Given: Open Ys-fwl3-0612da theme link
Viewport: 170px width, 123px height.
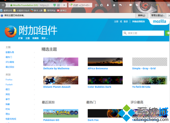Looking at the screenshot, I should pyautogui.click(x=141, y=87).
